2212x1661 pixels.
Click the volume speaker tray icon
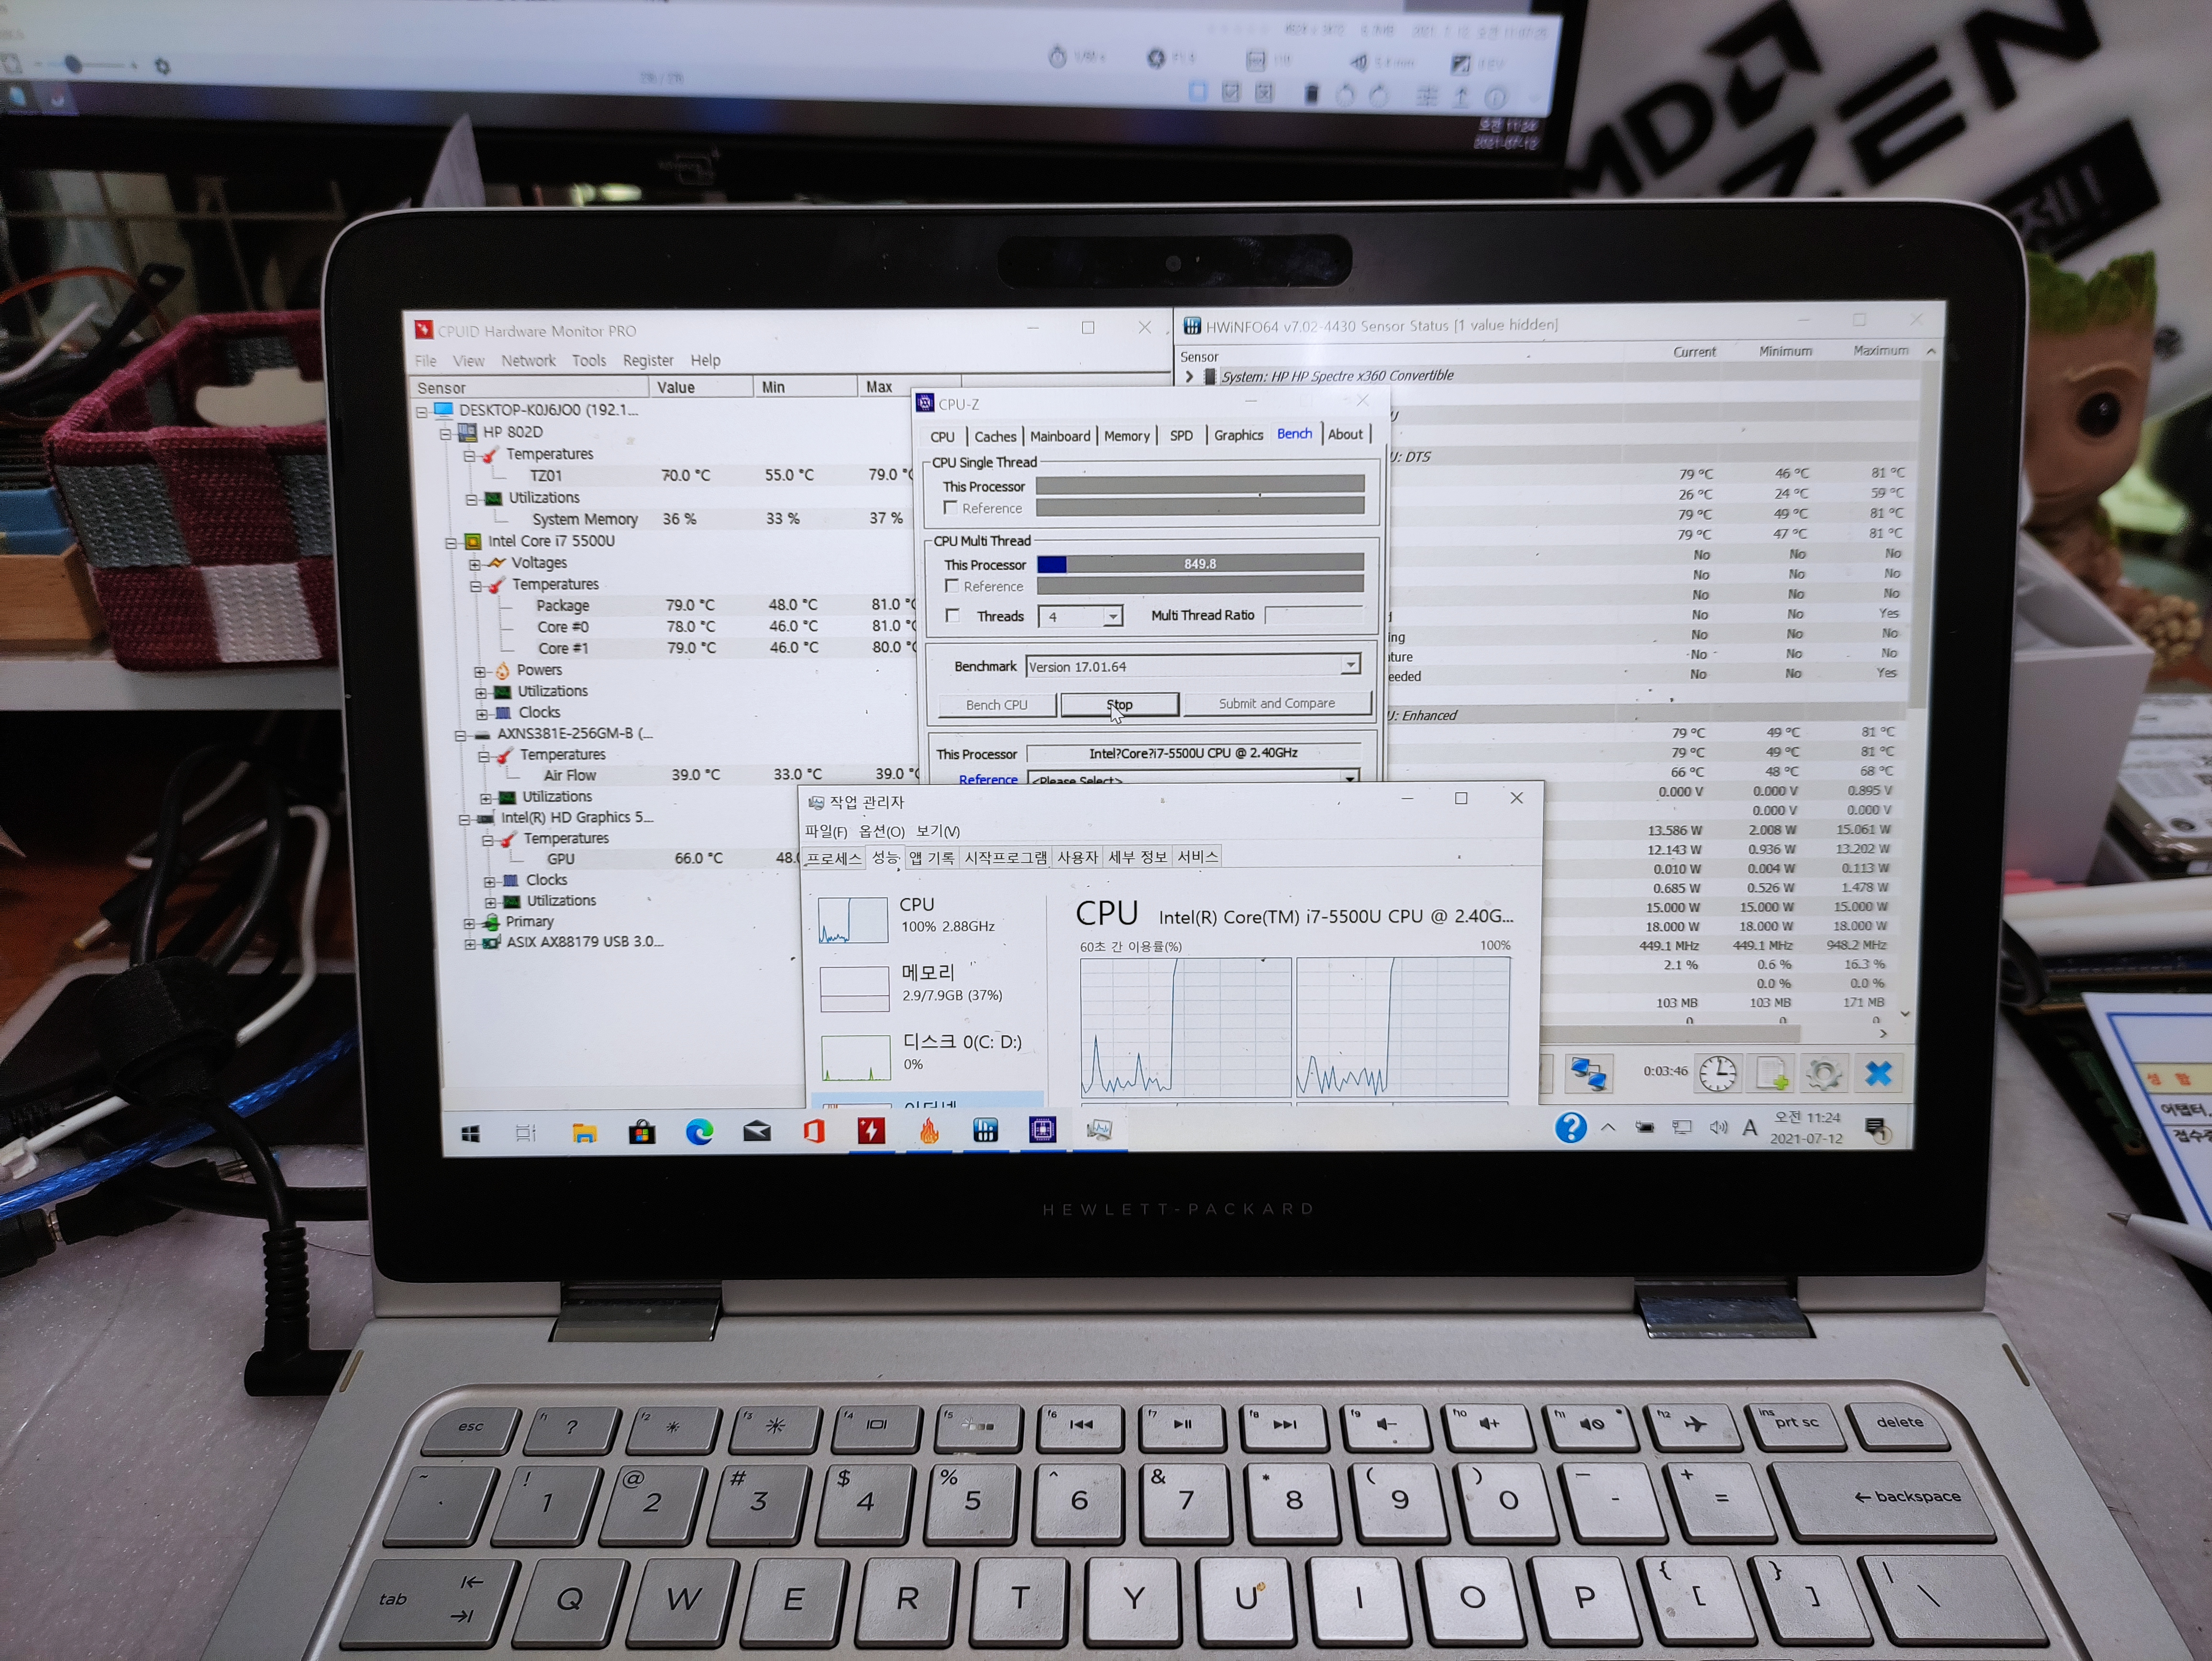[1718, 1128]
